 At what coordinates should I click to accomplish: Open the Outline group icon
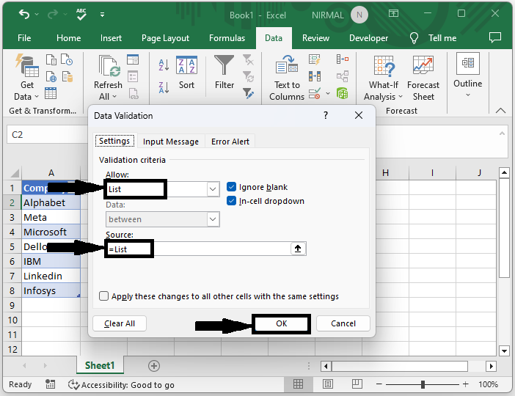(x=468, y=63)
